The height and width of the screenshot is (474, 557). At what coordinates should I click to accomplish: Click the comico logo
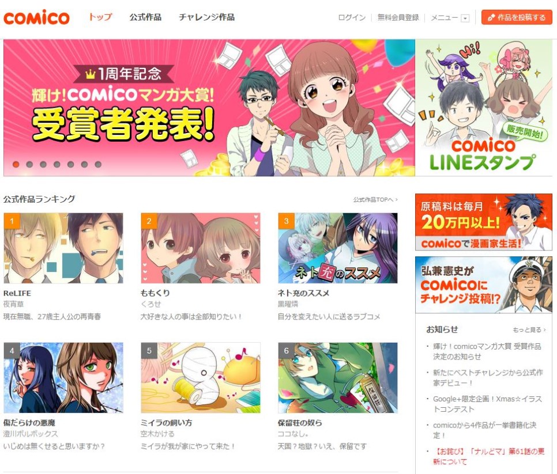point(36,17)
